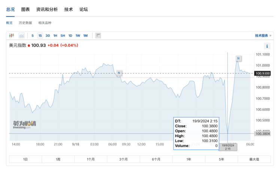Click the info icon above the chart
Image resolution: width=277 pixels, height=169 pixels.
coord(267,46)
